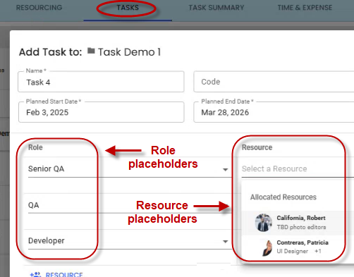Go to the Task Summary tab
Viewport: 354px width, 277px height.
tap(216, 8)
